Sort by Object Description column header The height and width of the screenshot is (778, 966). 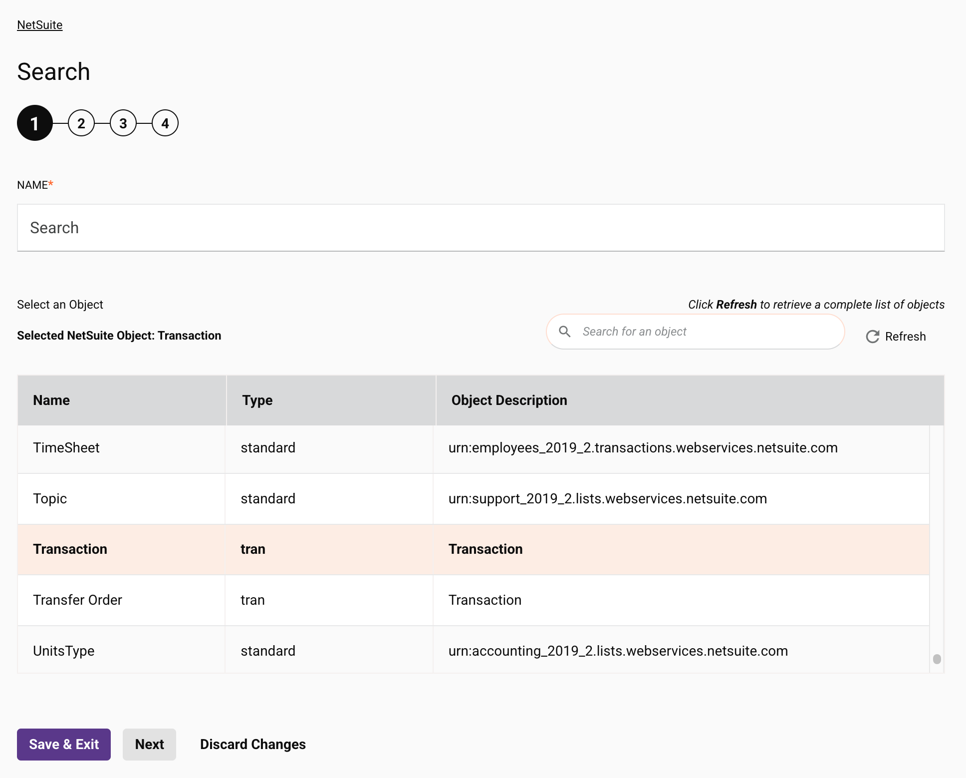point(690,400)
